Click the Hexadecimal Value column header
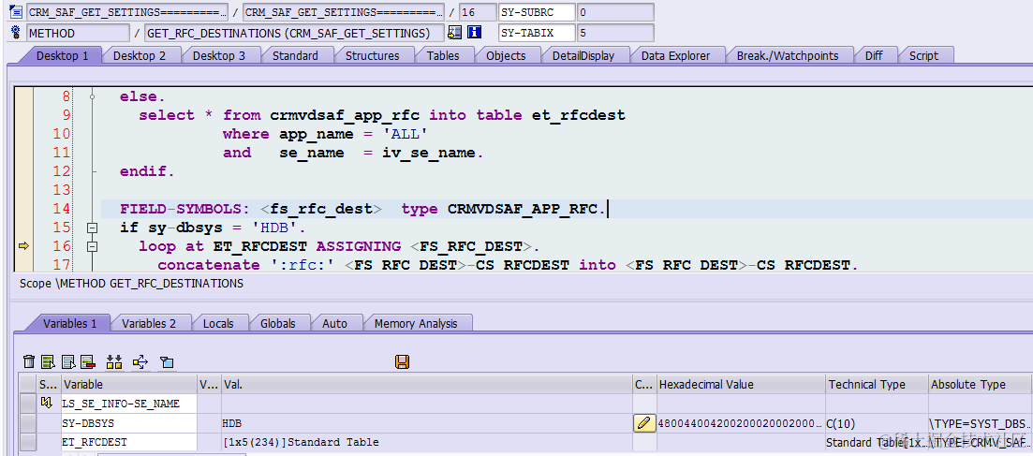Viewport: 1033px width, 456px height. click(x=741, y=384)
